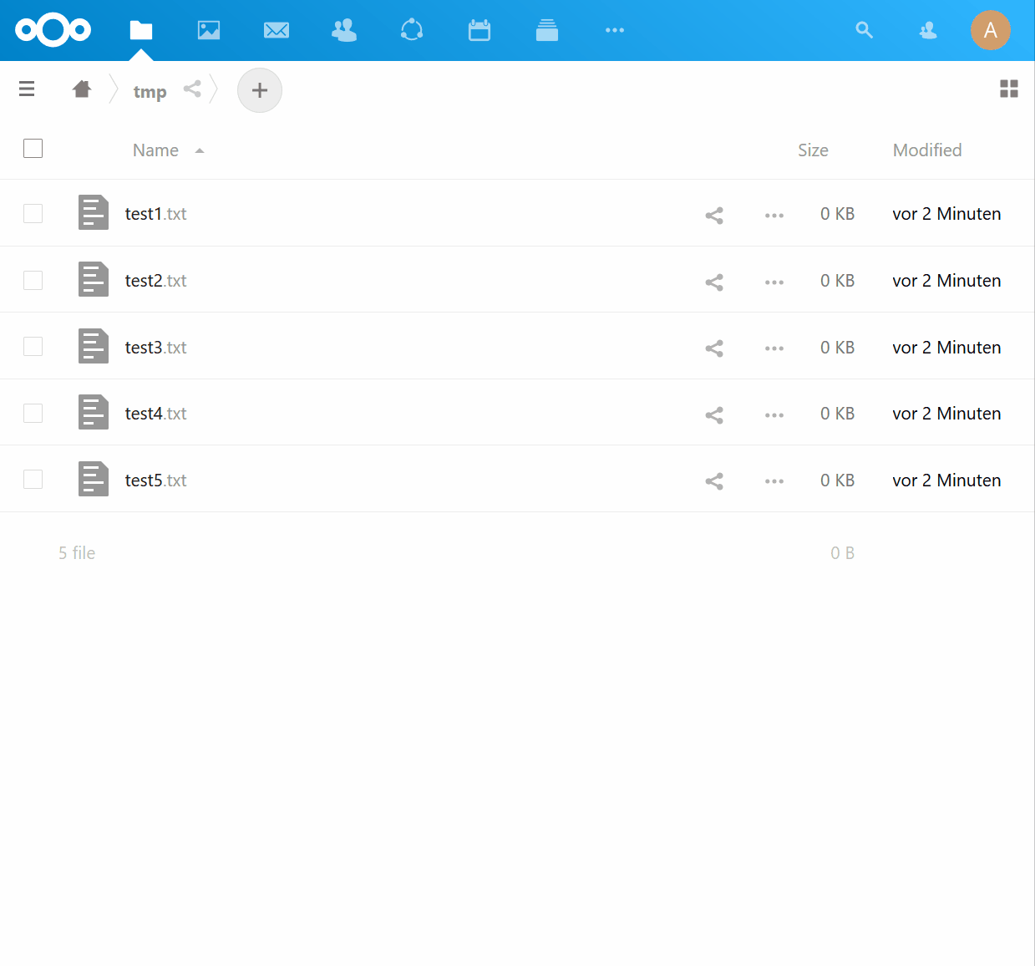Open the Files app icon

(141, 30)
